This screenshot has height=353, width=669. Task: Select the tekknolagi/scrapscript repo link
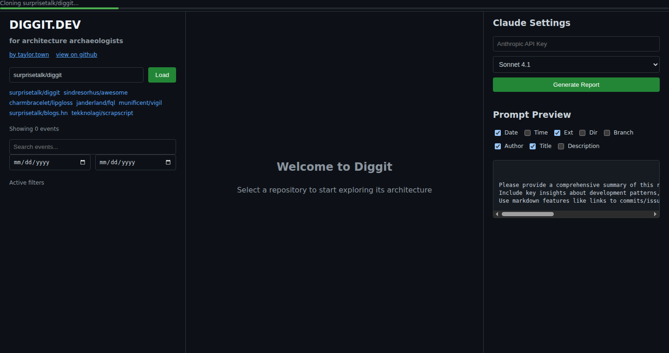click(x=102, y=113)
